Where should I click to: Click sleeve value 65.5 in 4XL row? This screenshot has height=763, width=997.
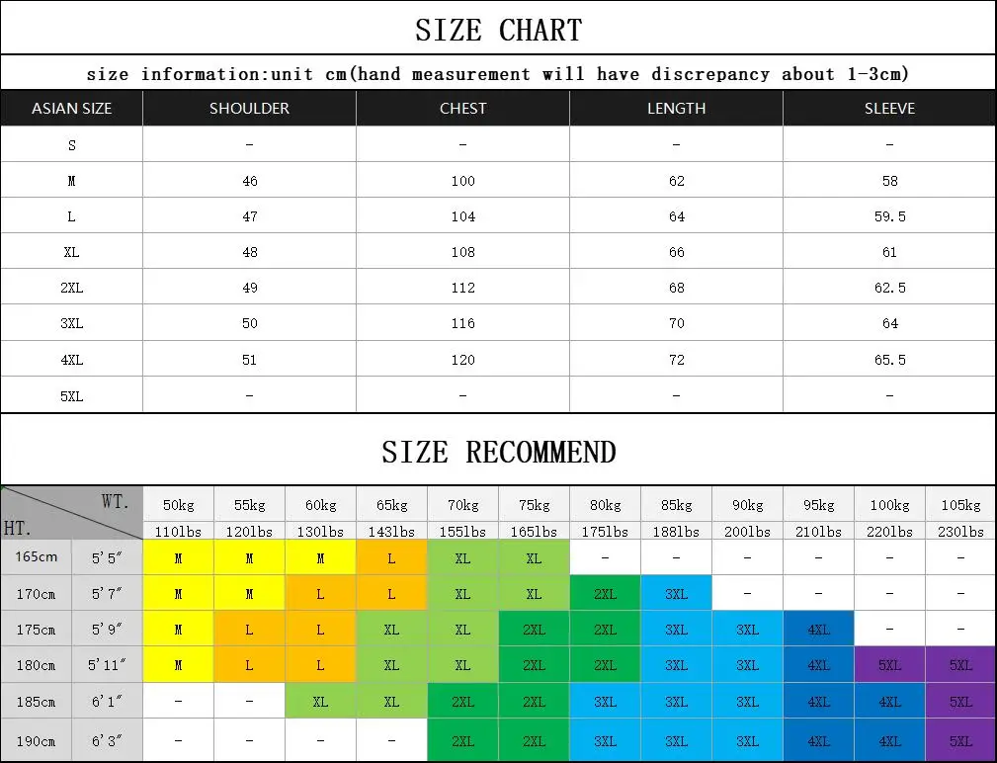click(889, 360)
